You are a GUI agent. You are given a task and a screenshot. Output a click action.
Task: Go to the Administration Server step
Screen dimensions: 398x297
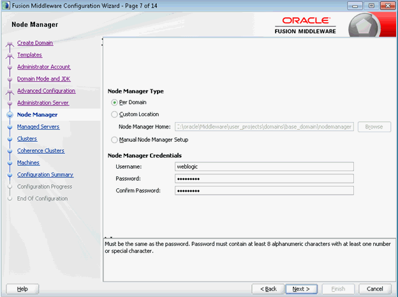tap(43, 103)
